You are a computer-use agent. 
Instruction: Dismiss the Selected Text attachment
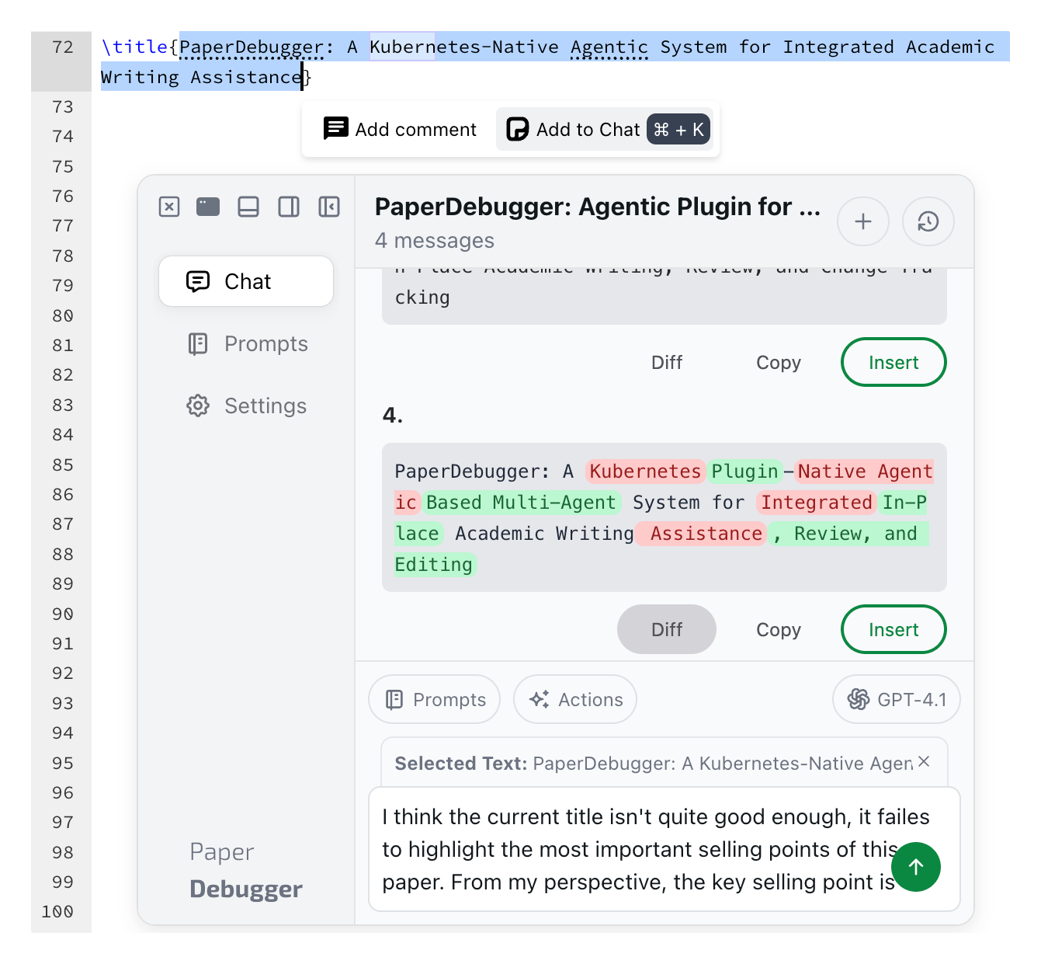pos(923,762)
